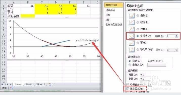The image size is (181, 95).
Task: Select the trendline equation label on chart
Action: click(86, 41)
